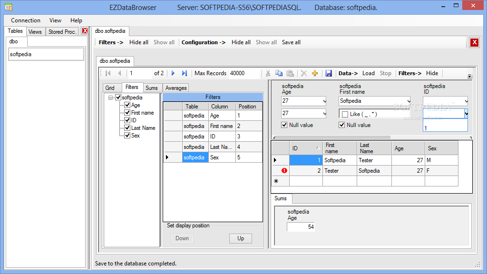Click Hide all next to Filters ->
487x274 pixels.
139,42
